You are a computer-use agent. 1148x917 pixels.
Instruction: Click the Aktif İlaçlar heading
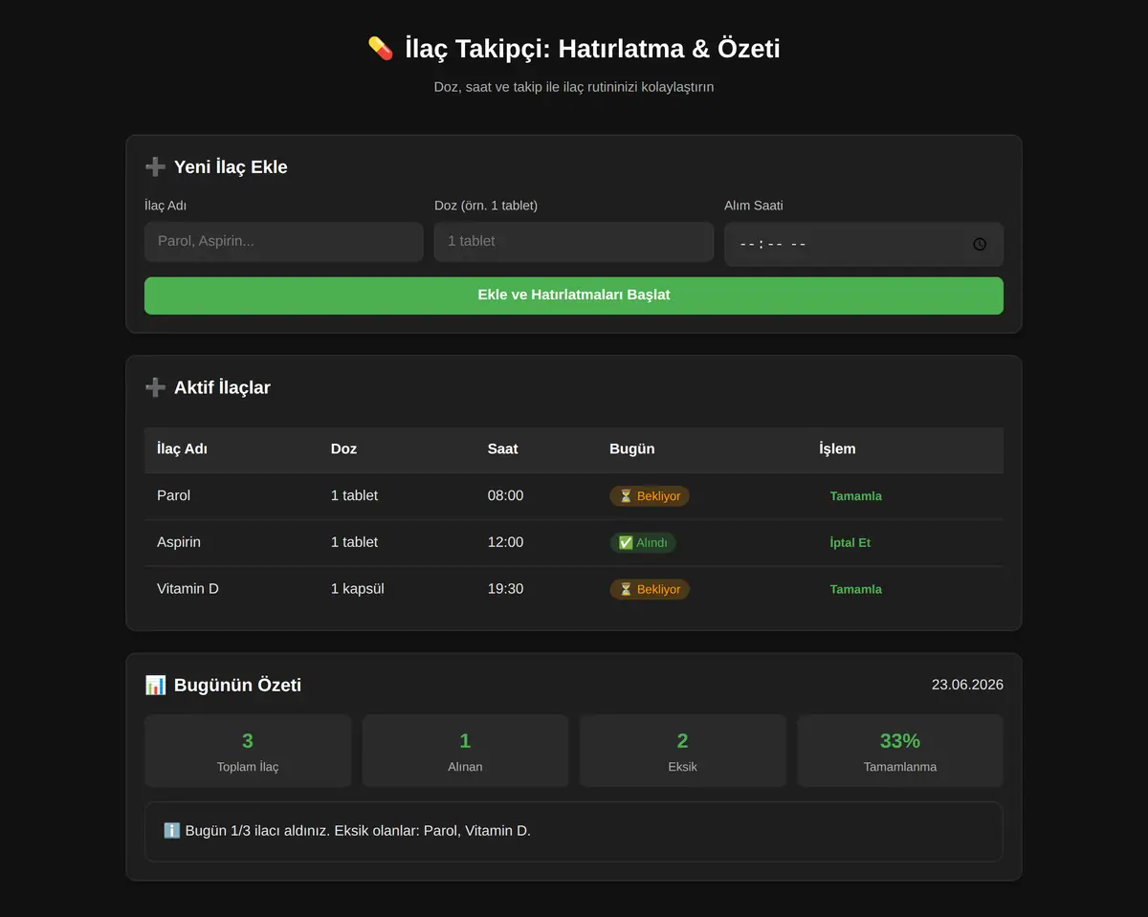click(222, 387)
